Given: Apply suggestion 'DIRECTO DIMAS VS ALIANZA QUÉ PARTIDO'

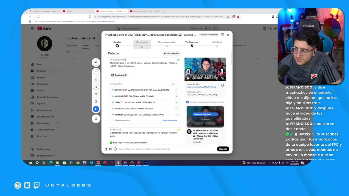Looking at the screenshot, I should pyautogui.click(x=177, y=102).
